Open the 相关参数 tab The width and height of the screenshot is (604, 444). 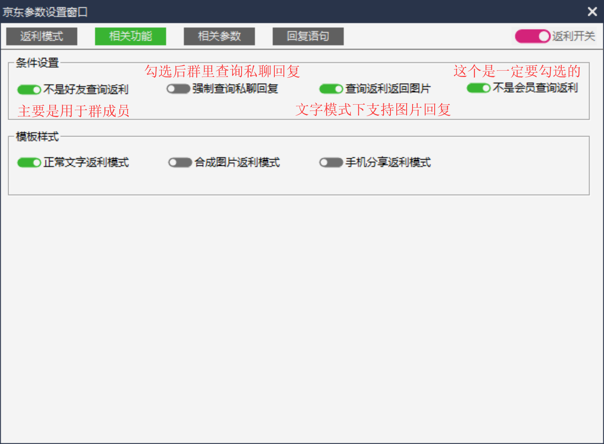219,36
